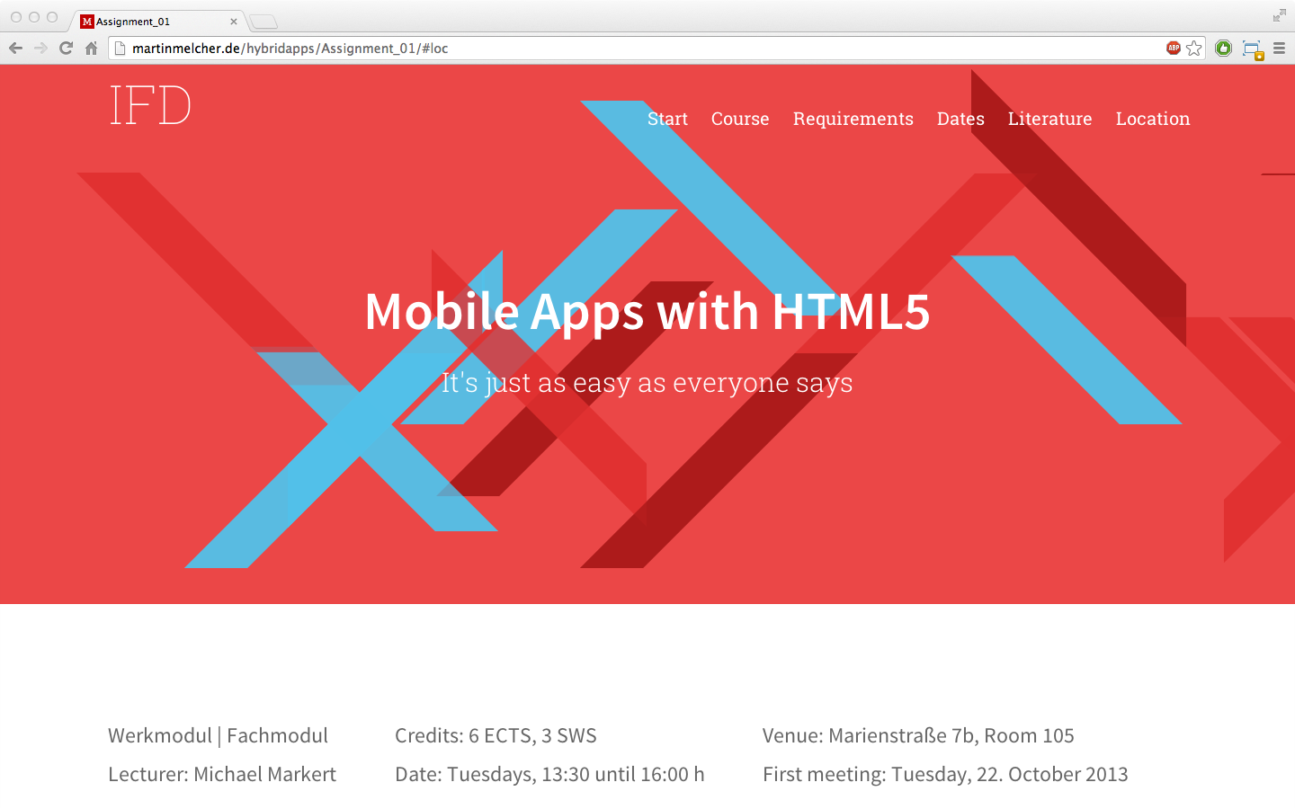Screen dimensions: 1295x809
Task: Click the forward navigation arrow
Action: click(40, 49)
